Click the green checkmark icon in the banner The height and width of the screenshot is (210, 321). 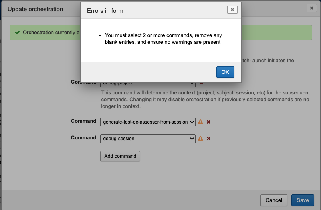point(17,33)
